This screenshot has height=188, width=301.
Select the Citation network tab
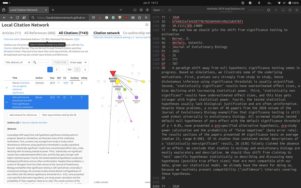click(107, 33)
